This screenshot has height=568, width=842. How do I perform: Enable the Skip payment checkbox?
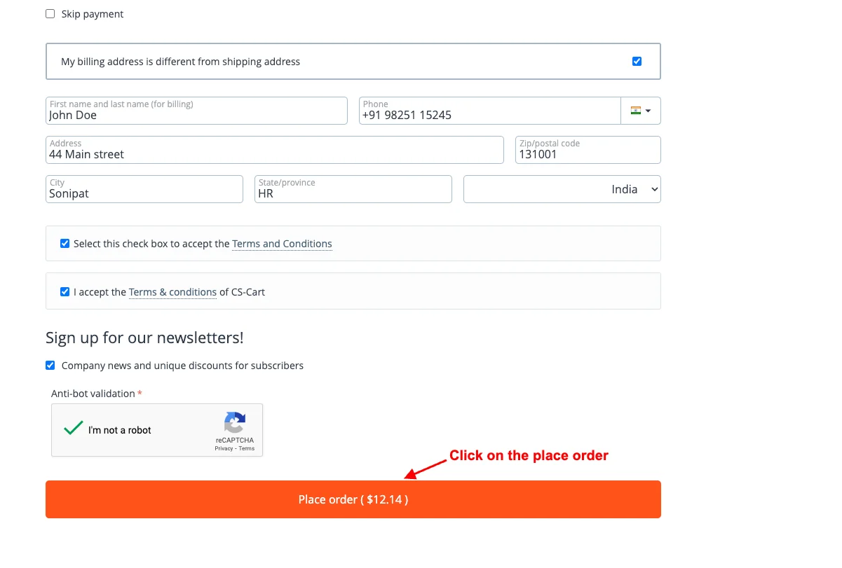[x=50, y=14]
